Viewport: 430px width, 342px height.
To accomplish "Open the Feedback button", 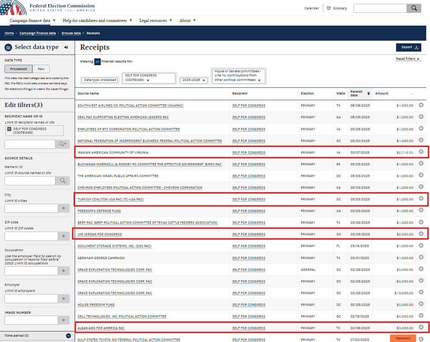I will tap(403, 338).
